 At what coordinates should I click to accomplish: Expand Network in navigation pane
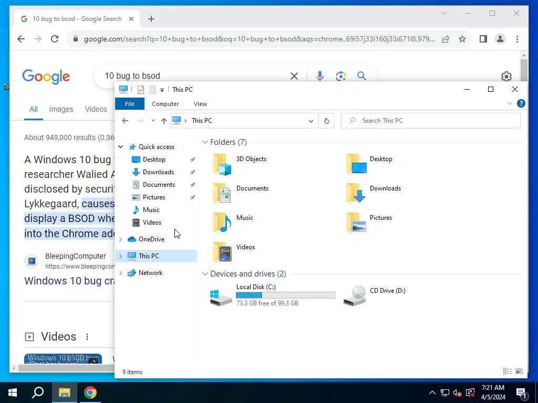(x=121, y=273)
